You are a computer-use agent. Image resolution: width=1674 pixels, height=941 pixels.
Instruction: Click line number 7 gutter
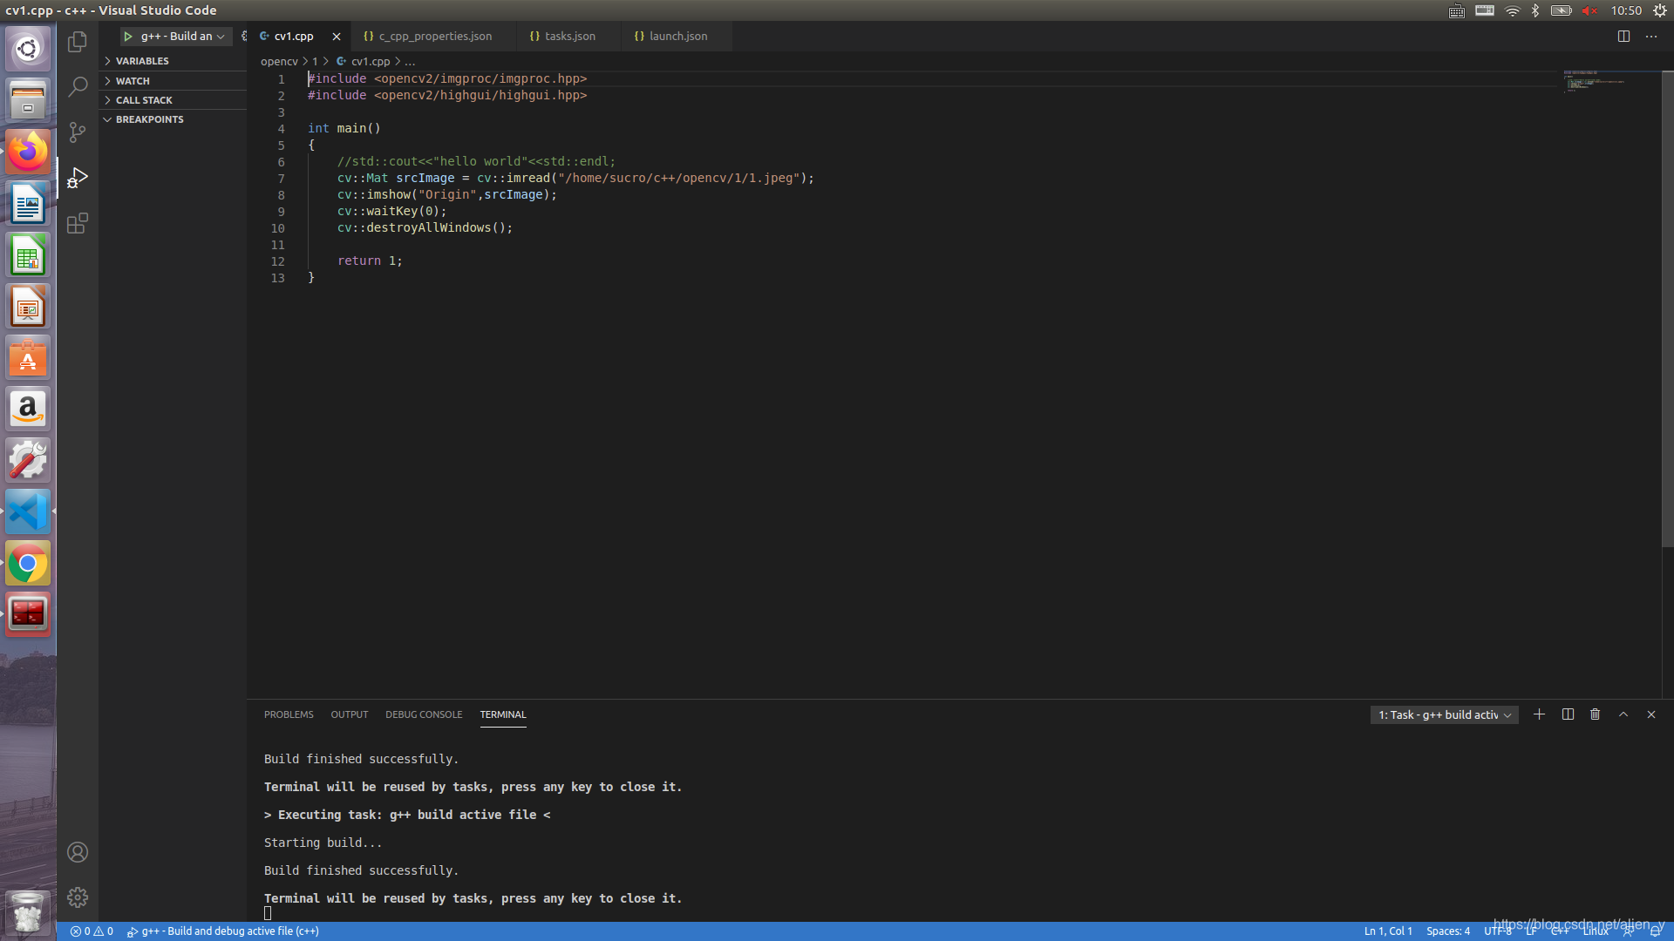281,179
